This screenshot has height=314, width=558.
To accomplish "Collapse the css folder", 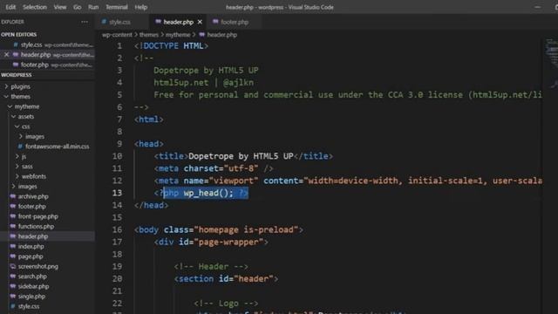I will click(x=25, y=126).
